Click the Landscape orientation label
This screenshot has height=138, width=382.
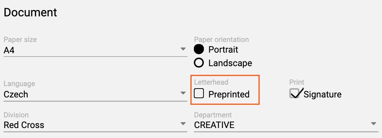[230, 63]
